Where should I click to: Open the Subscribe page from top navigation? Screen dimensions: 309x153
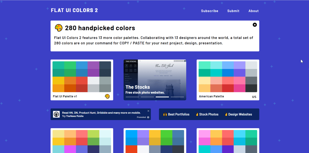coord(210,11)
